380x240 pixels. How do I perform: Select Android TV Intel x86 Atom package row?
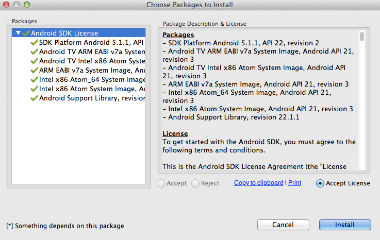pos(78,61)
